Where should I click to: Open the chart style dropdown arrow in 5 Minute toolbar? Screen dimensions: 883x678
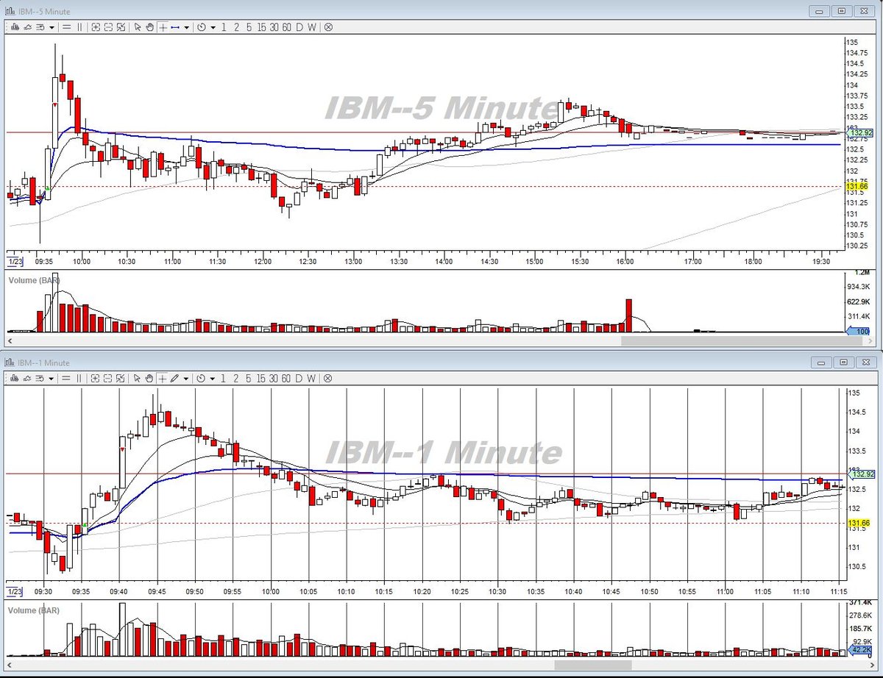52,27
